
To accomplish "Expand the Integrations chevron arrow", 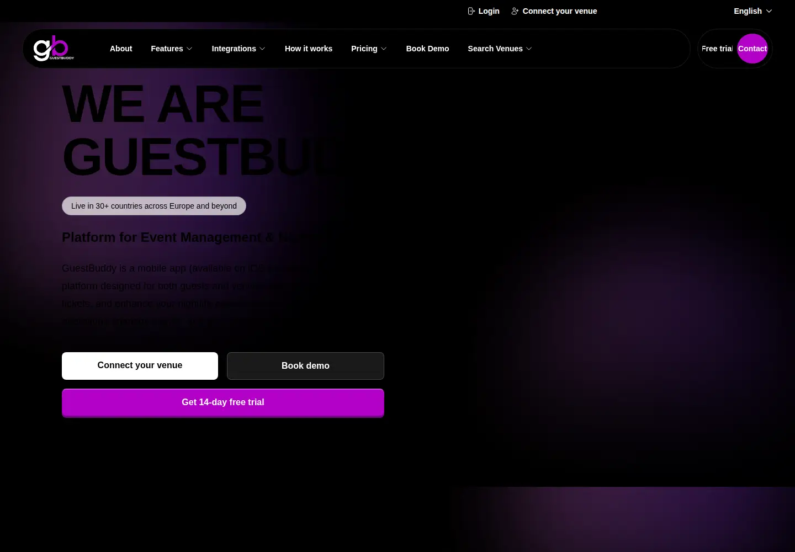I will coord(262,49).
